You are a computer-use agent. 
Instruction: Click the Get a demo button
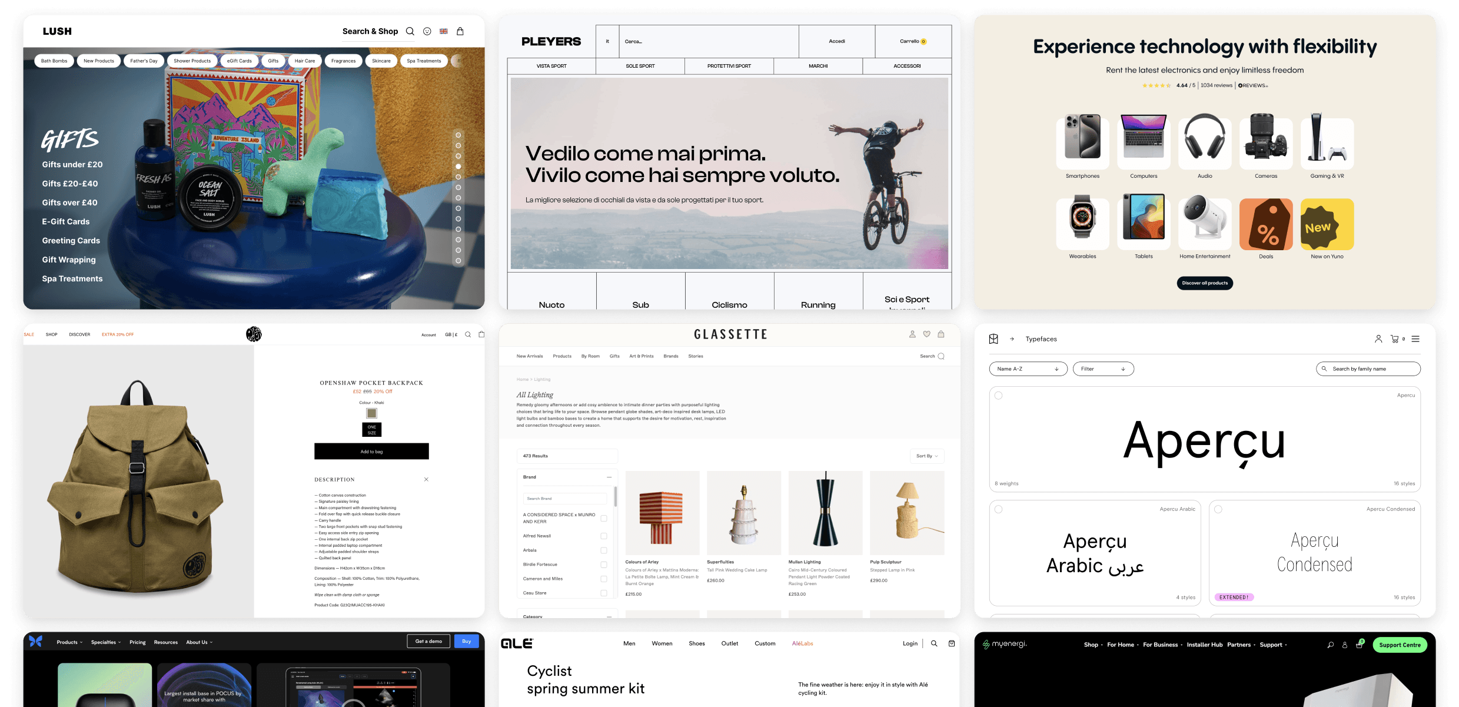point(428,642)
